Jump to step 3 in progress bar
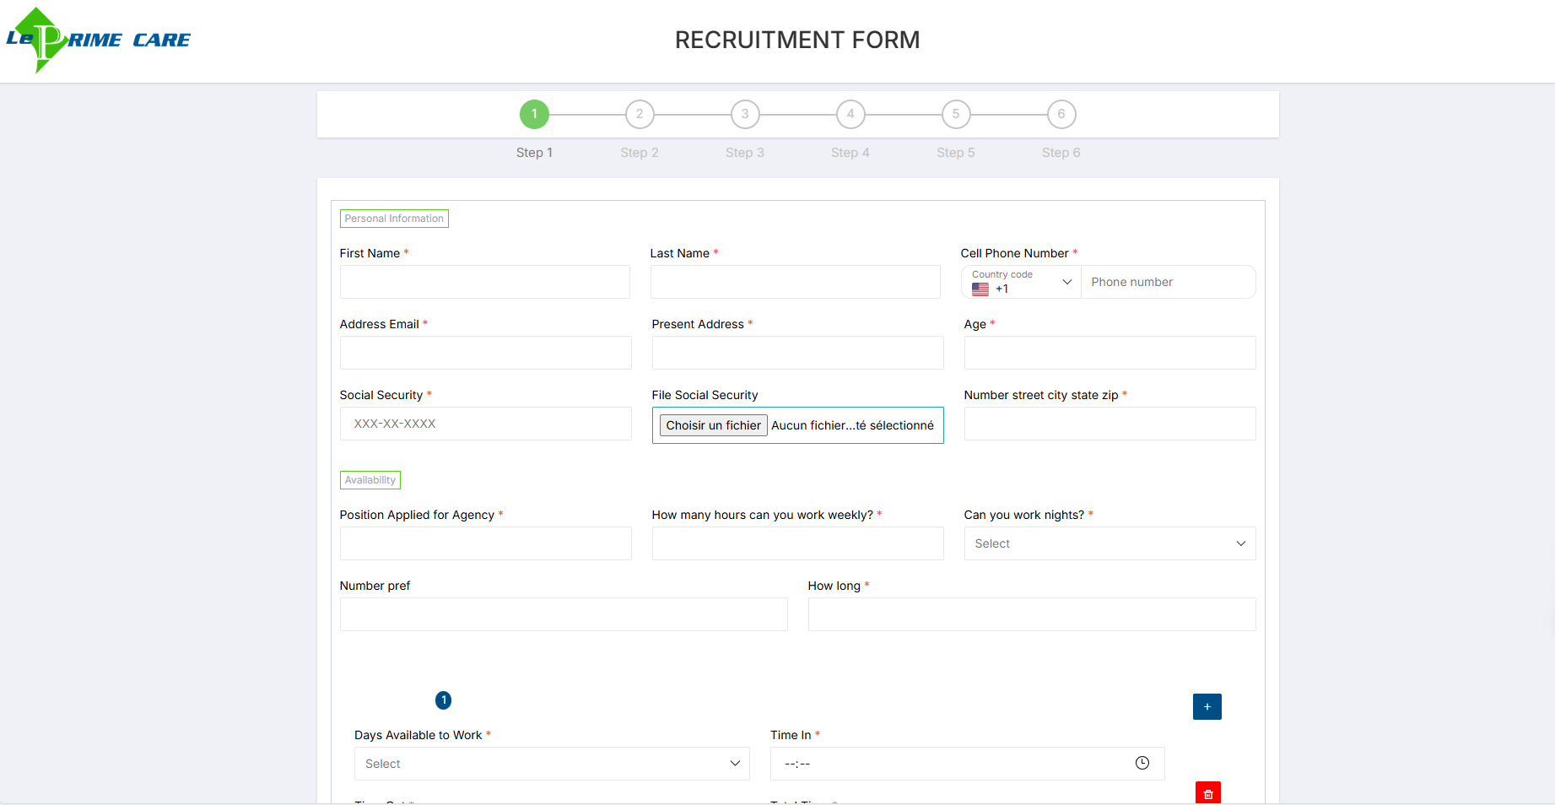Image resolution: width=1555 pixels, height=805 pixels. [x=745, y=114]
